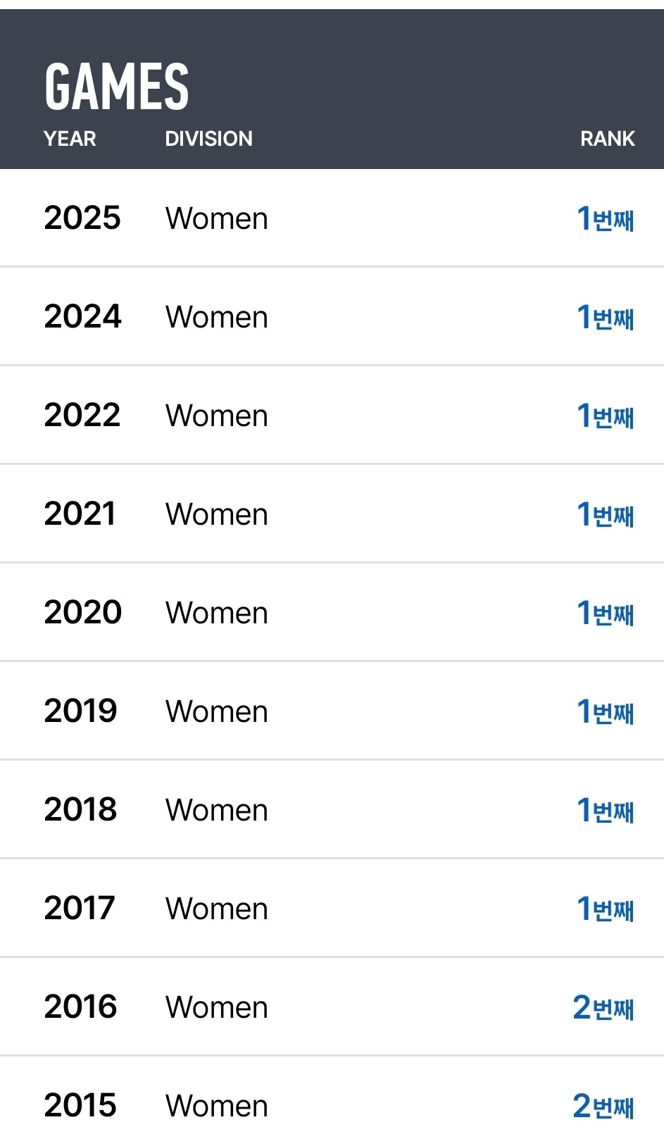664x1146 pixels.
Task: Open the 2021 first place rank link
Action: tap(606, 514)
